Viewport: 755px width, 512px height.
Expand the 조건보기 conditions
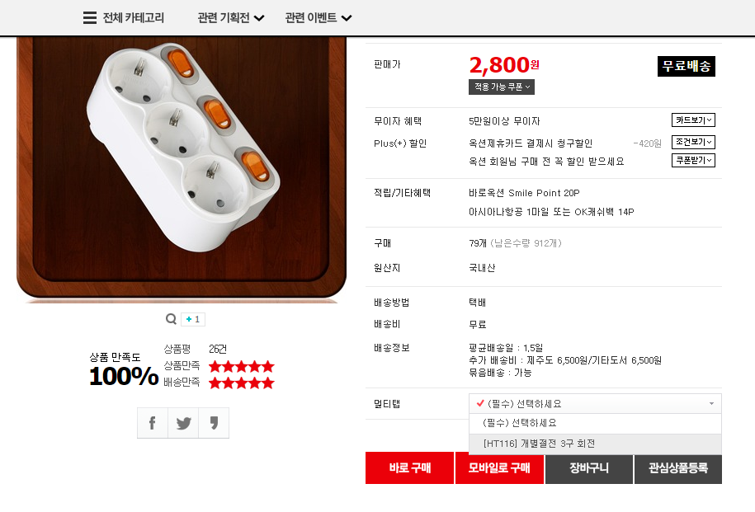[x=693, y=142]
